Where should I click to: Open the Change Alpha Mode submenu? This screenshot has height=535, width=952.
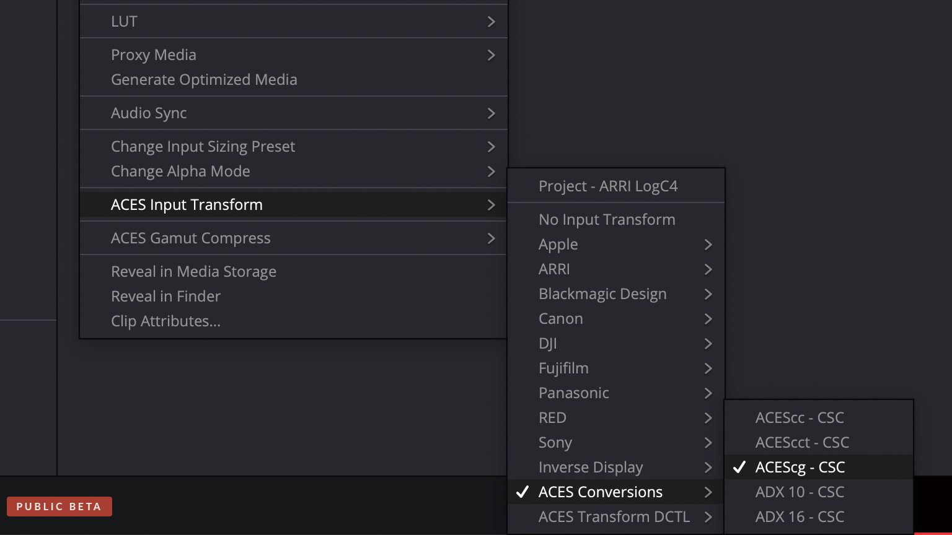(x=294, y=172)
